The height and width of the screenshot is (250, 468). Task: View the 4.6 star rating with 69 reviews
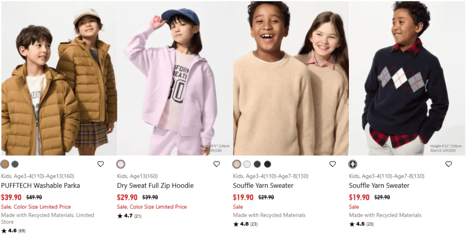pos(13,231)
